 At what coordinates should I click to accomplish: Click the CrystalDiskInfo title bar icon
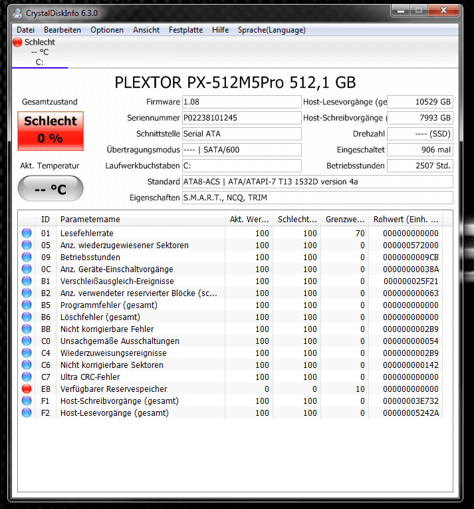[17, 13]
